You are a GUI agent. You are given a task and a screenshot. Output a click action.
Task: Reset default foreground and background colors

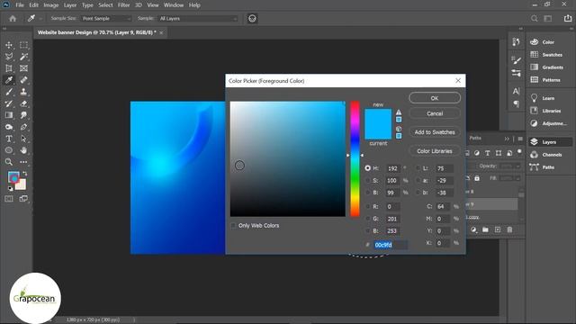10,188
